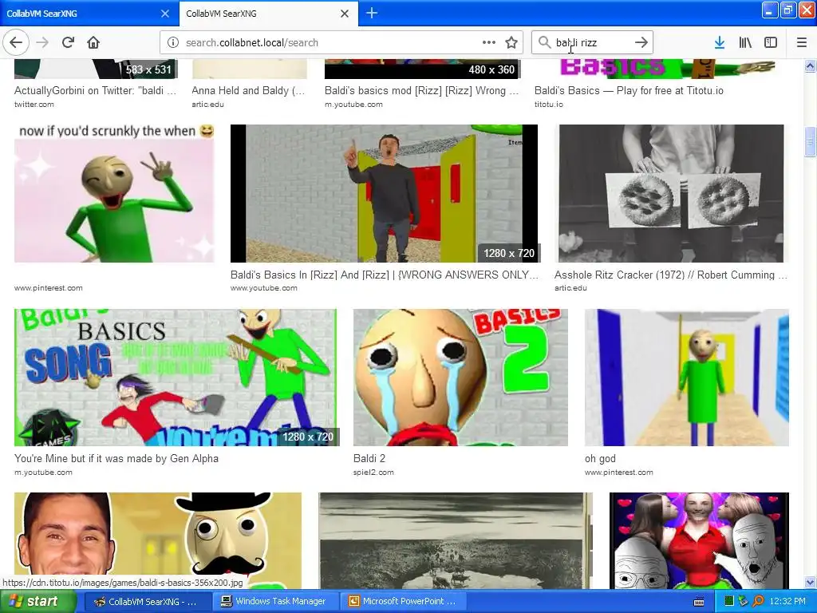Screen dimensions: 817x613
Task: Open 'ActuallyGorbini on Twitter' result title
Action: coord(96,91)
